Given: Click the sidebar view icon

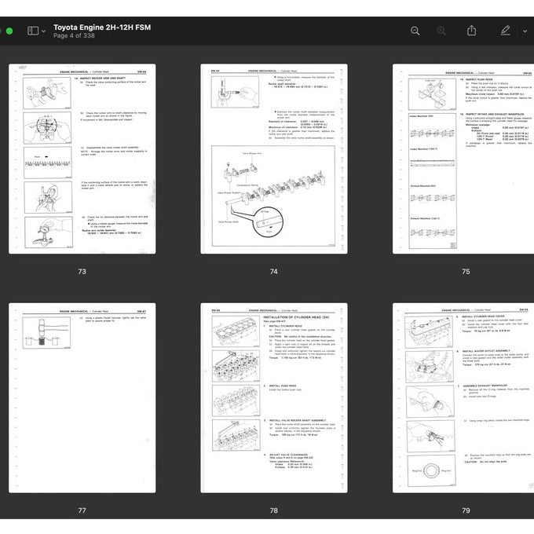Looking at the screenshot, I should [x=33, y=31].
